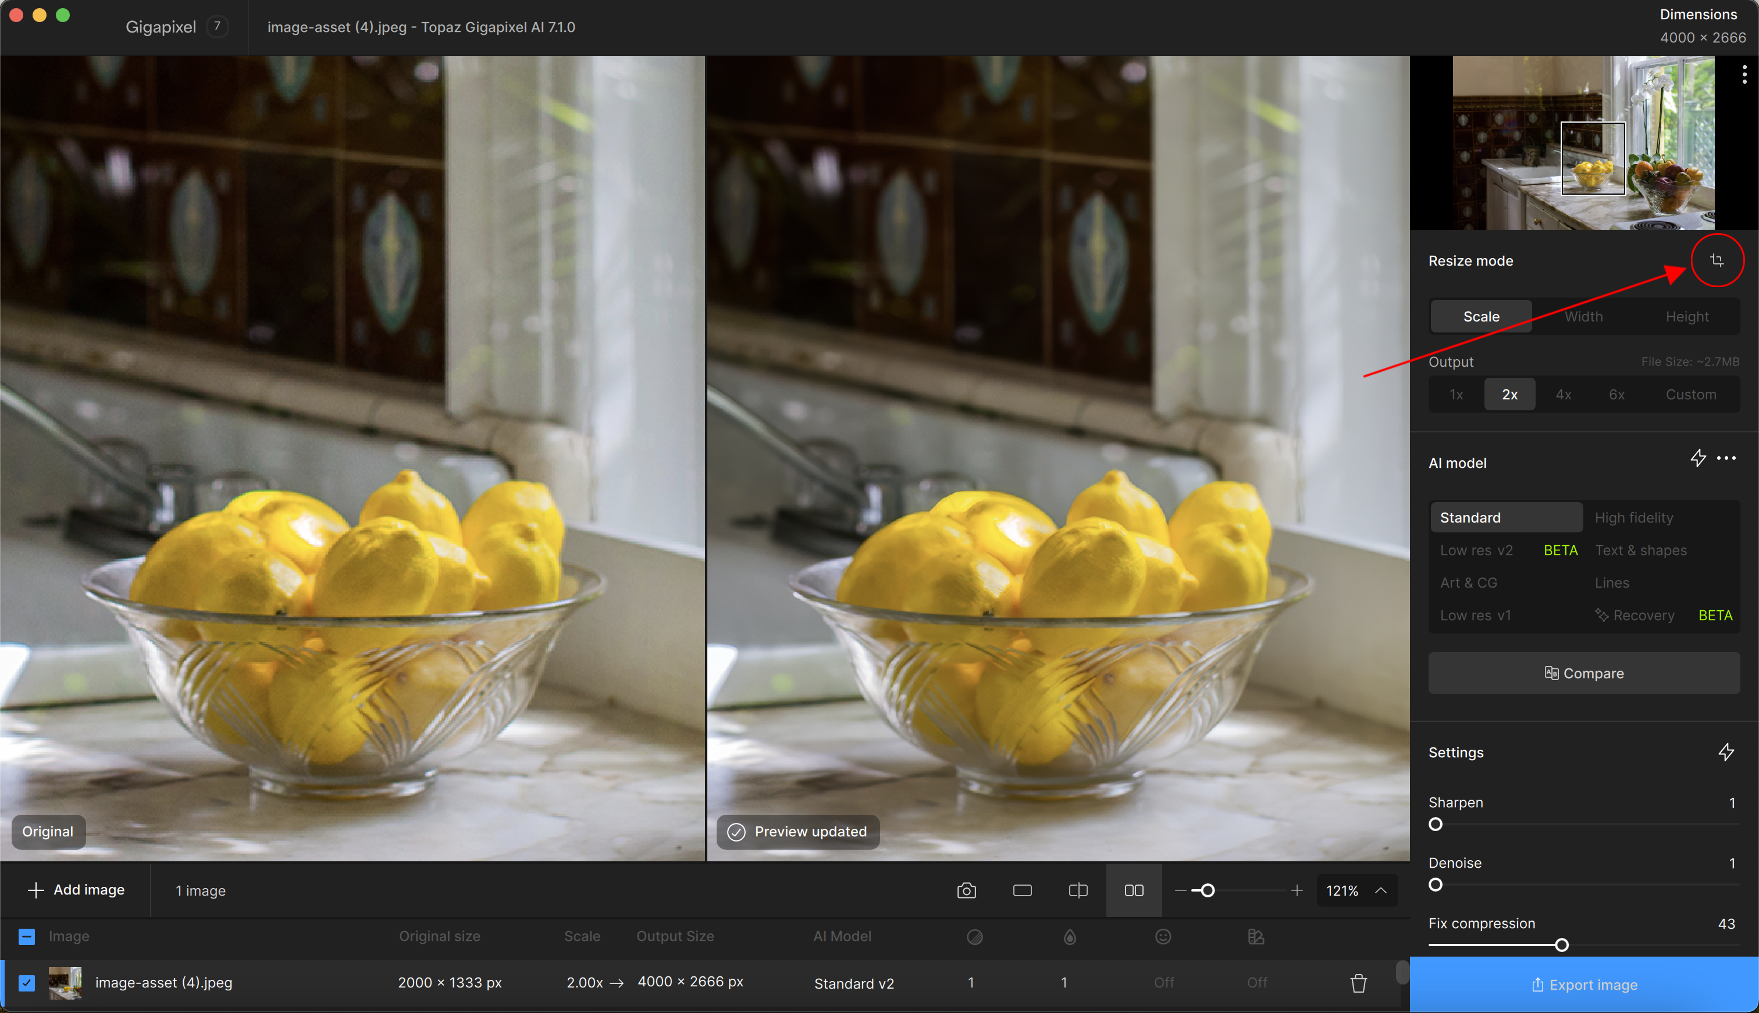Viewport: 1759px width, 1013px height.
Task: Click the Export image button
Action: [1583, 985]
